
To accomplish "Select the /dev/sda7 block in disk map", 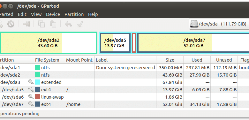I will (193, 43).
